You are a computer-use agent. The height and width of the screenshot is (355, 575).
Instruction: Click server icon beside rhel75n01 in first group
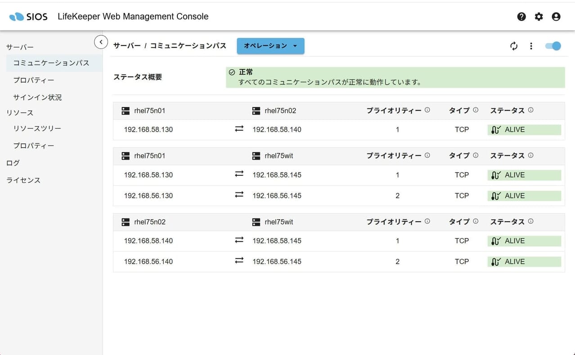[126, 111]
